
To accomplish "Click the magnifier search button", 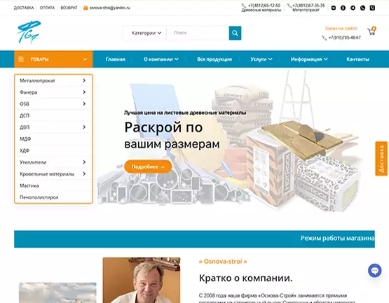I will click(235, 33).
